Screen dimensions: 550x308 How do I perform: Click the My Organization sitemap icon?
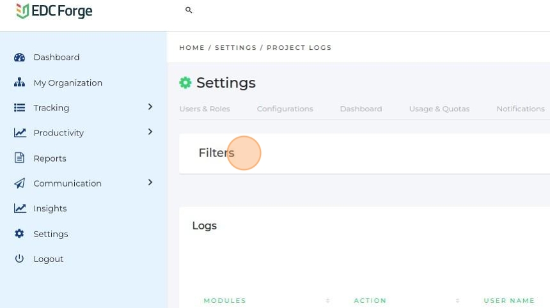pyautogui.click(x=20, y=82)
